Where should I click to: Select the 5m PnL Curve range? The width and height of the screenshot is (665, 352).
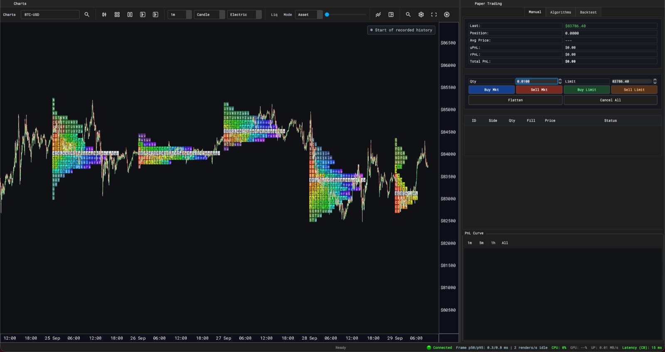coord(481,243)
